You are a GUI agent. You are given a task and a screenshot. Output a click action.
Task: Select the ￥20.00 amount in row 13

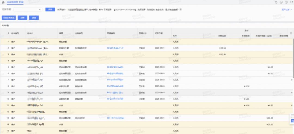[269, 118]
